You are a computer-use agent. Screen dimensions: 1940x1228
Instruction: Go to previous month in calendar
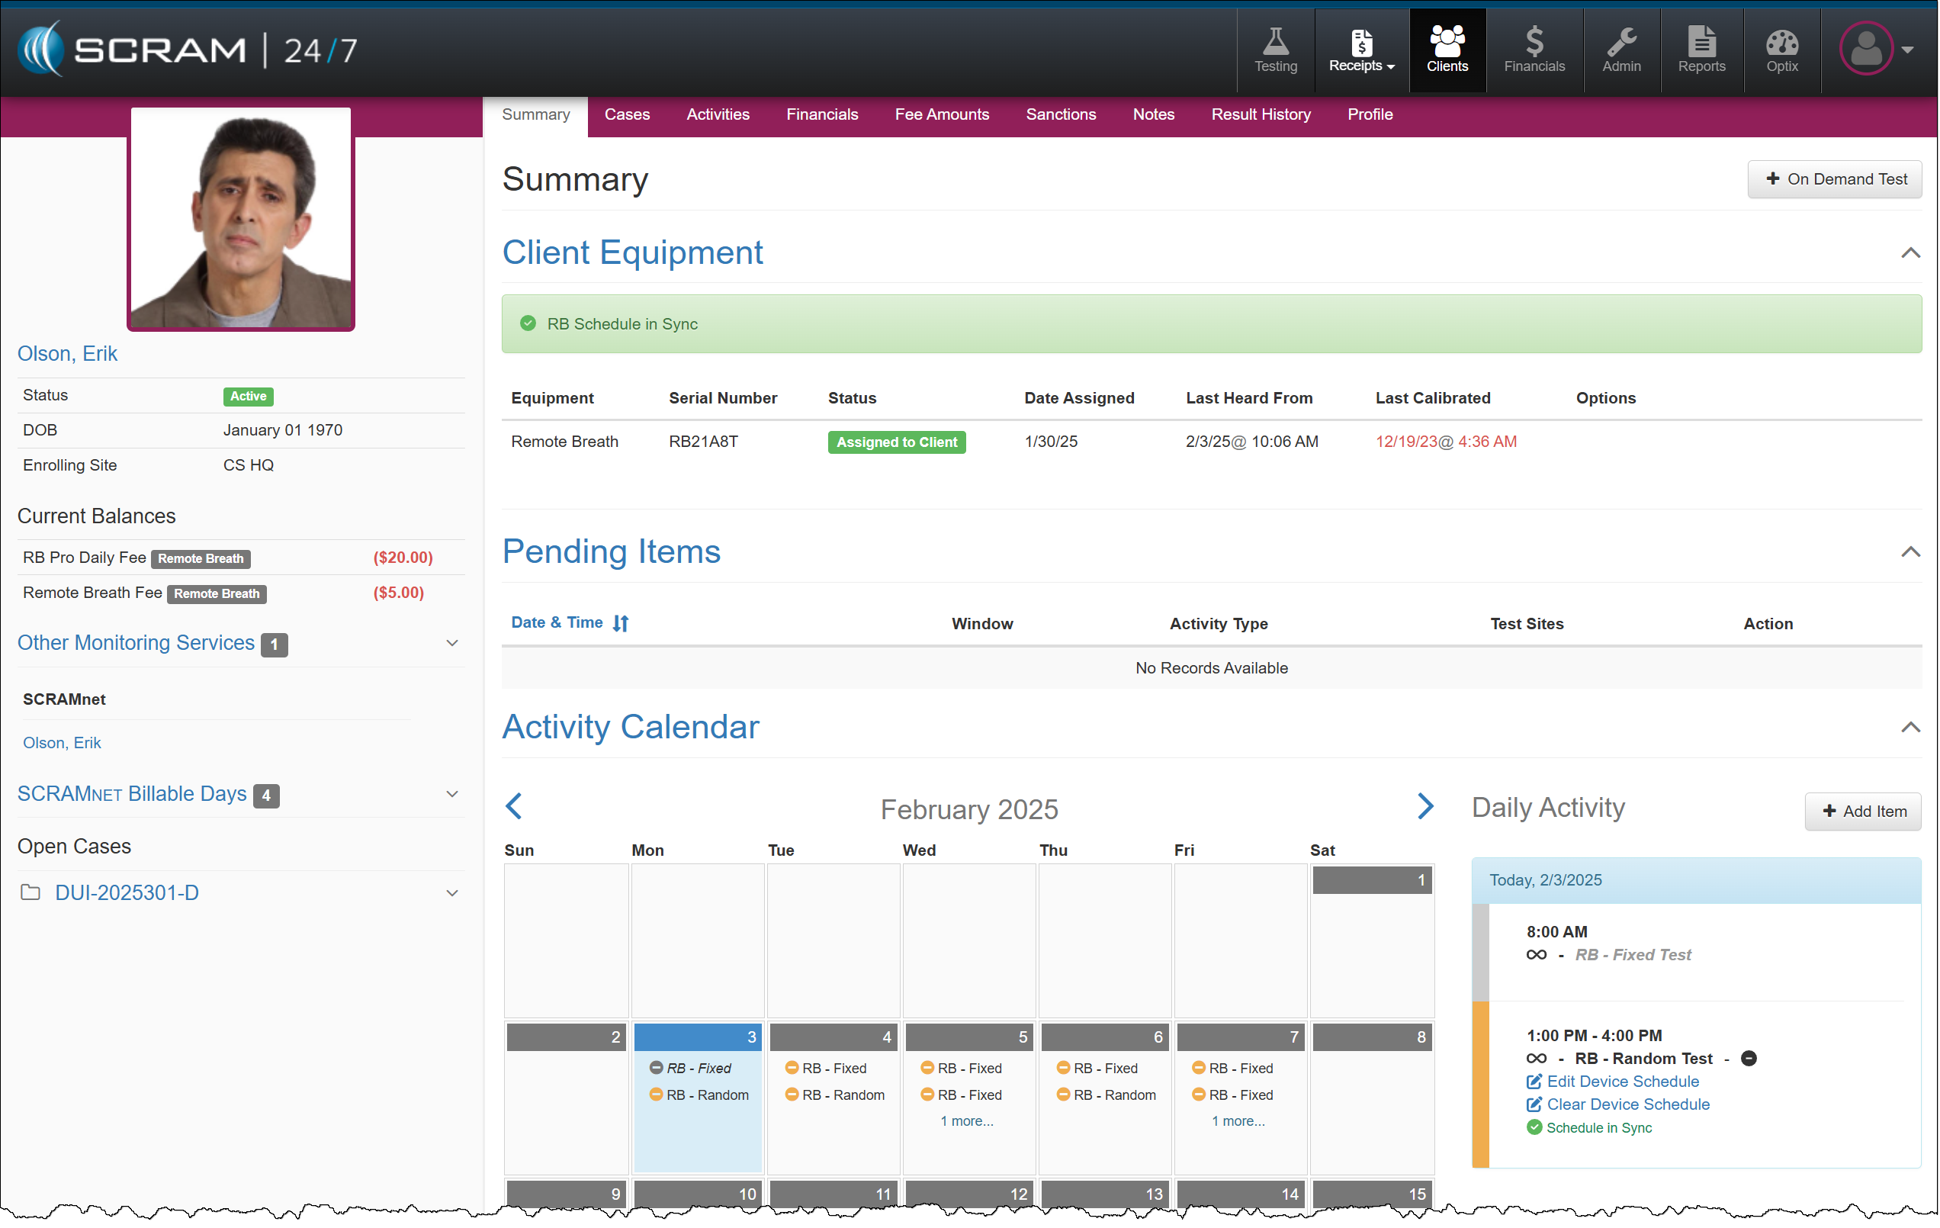click(514, 805)
